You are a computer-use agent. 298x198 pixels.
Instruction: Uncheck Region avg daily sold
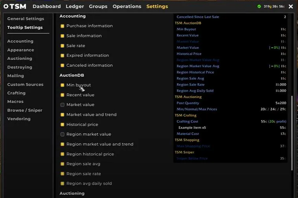pos(63,183)
